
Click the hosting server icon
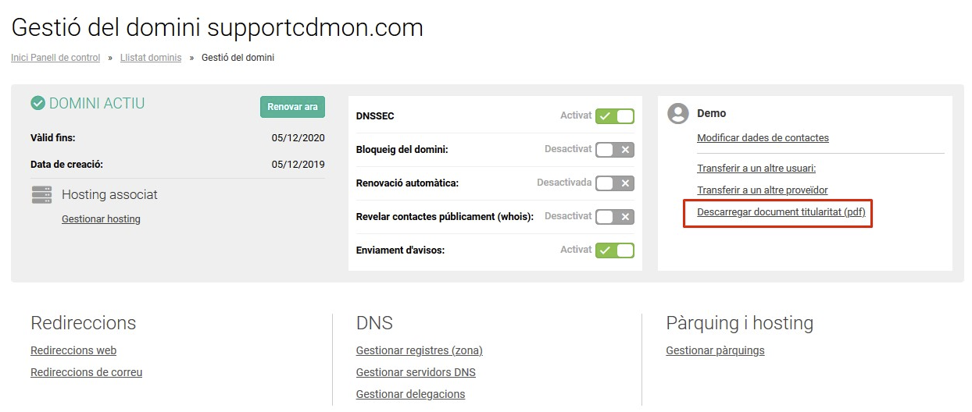tap(42, 194)
